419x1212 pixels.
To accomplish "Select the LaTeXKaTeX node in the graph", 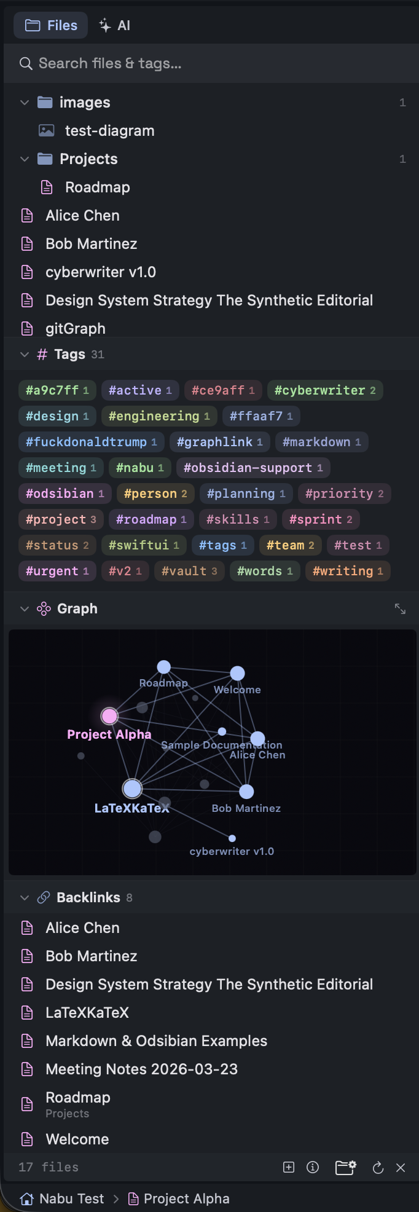I will (x=131, y=788).
